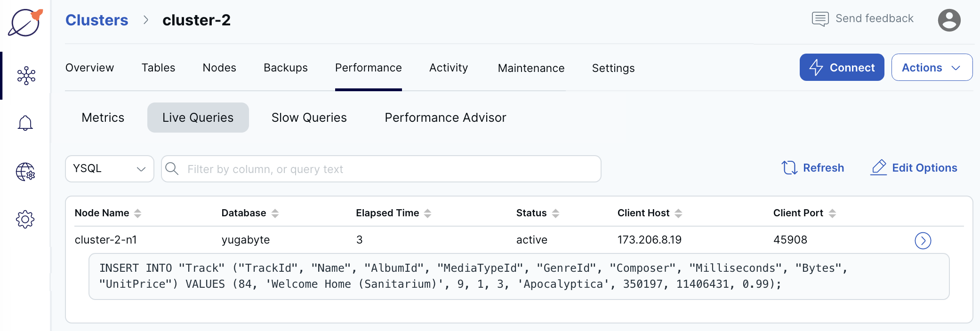980x331 pixels.
Task: Open query details arrow for cluster-2-n1
Action: [923, 241]
